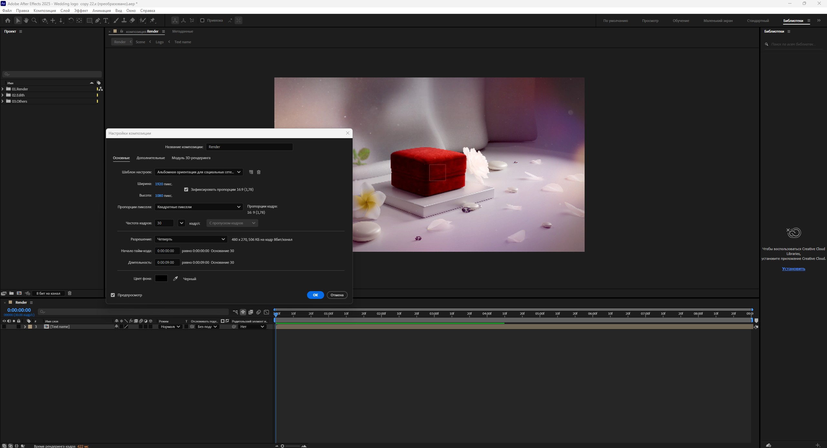Viewport: 827px width, 448px height.
Task: Select the Type text tool
Action: tap(106, 20)
